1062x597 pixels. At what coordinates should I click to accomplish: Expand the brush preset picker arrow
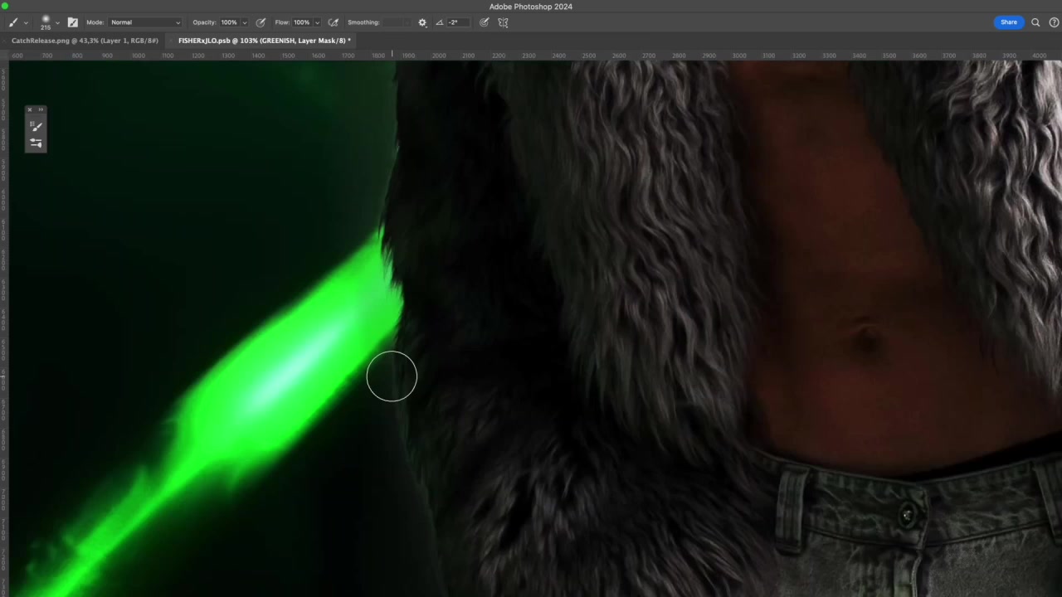[57, 23]
